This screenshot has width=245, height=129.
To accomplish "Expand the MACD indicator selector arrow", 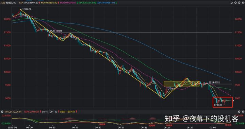I will [2, 112].
